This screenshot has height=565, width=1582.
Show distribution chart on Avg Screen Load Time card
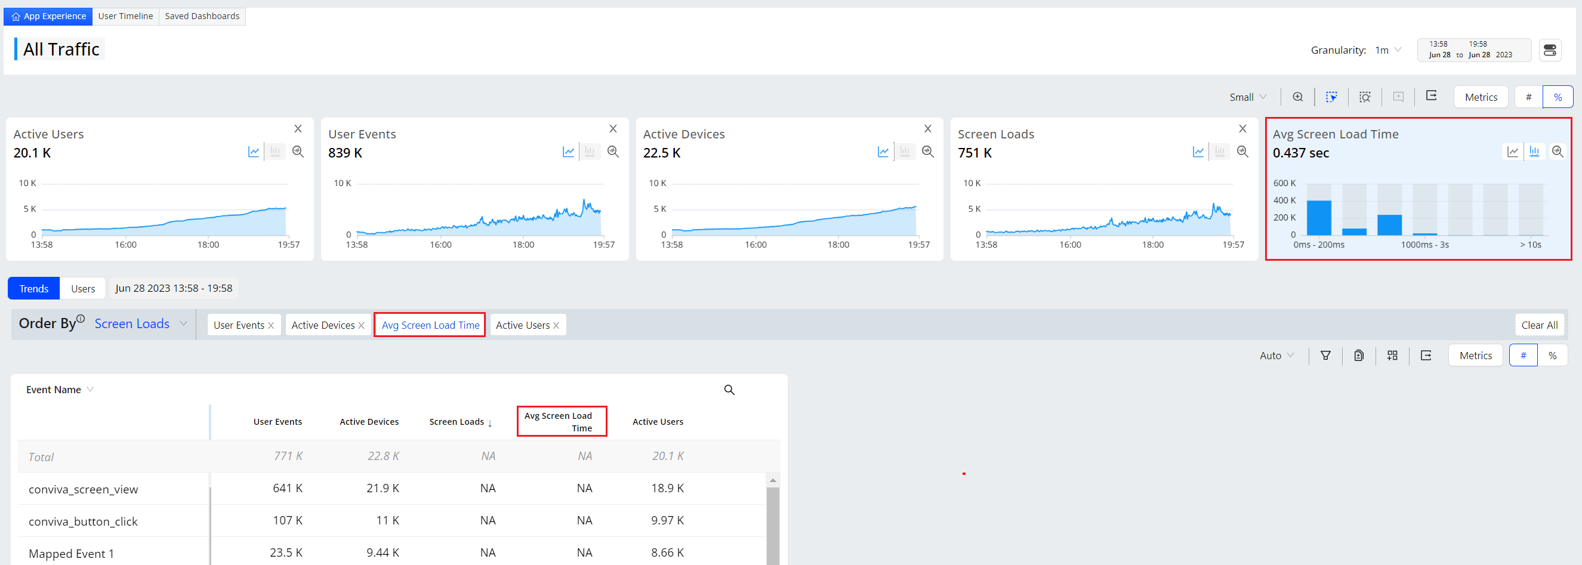pyautogui.click(x=1534, y=152)
